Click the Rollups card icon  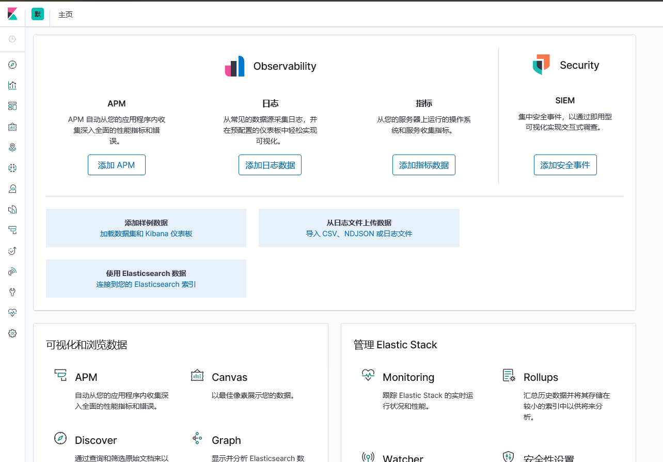[509, 376]
